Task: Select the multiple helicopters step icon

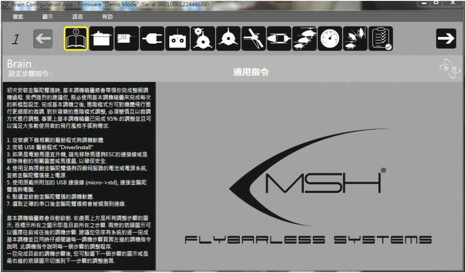Action: pos(304,39)
